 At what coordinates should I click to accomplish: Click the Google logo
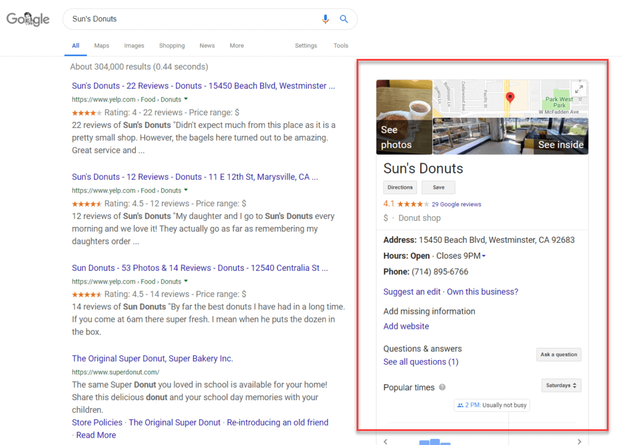[x=28, y=19]
